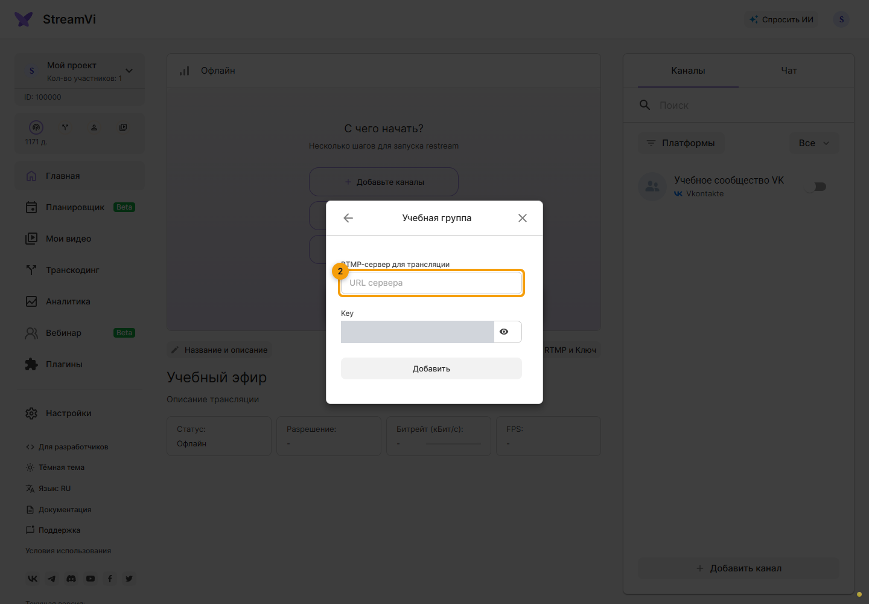Click the Поиск channel search field
Image resolution: width=869 pixels, height=604 pixels.
tap(739, 105)
